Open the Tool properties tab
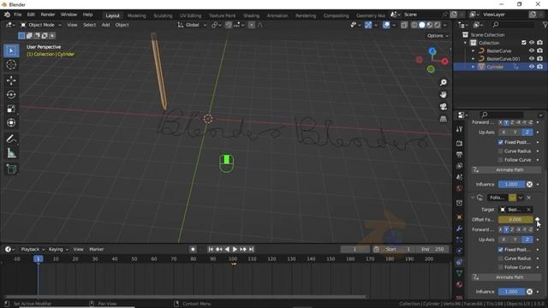 click(x=460, y=129)
